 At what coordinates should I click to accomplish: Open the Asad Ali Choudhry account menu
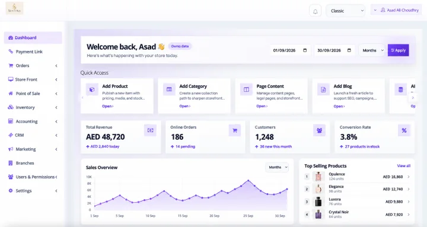click(396, 10)
